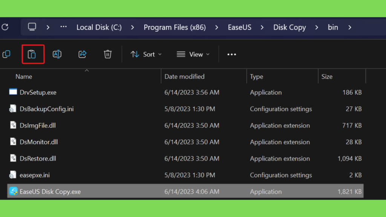Select EaseUS Disk Copy.exe file name
Image resolution: width=386 pixels, height=217 pixels.
pos(50,191)
